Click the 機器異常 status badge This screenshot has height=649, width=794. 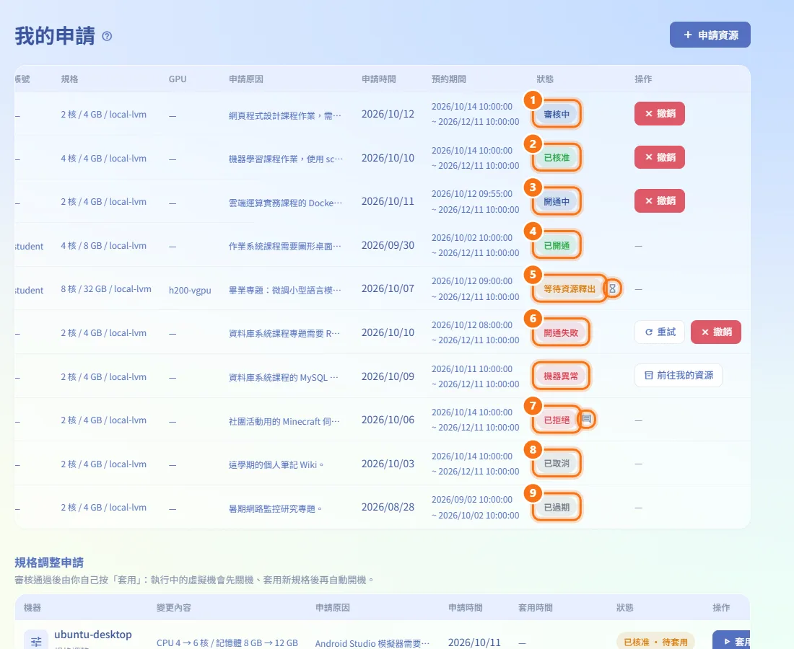(561, 376)
